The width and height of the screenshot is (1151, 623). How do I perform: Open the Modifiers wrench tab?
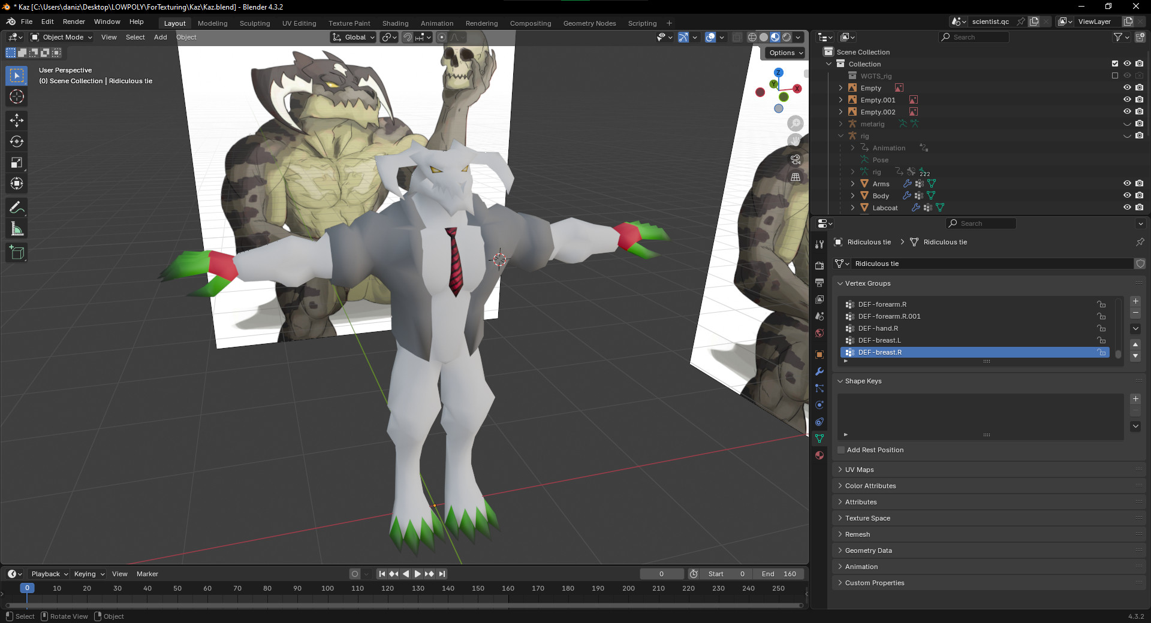point(819,371)
